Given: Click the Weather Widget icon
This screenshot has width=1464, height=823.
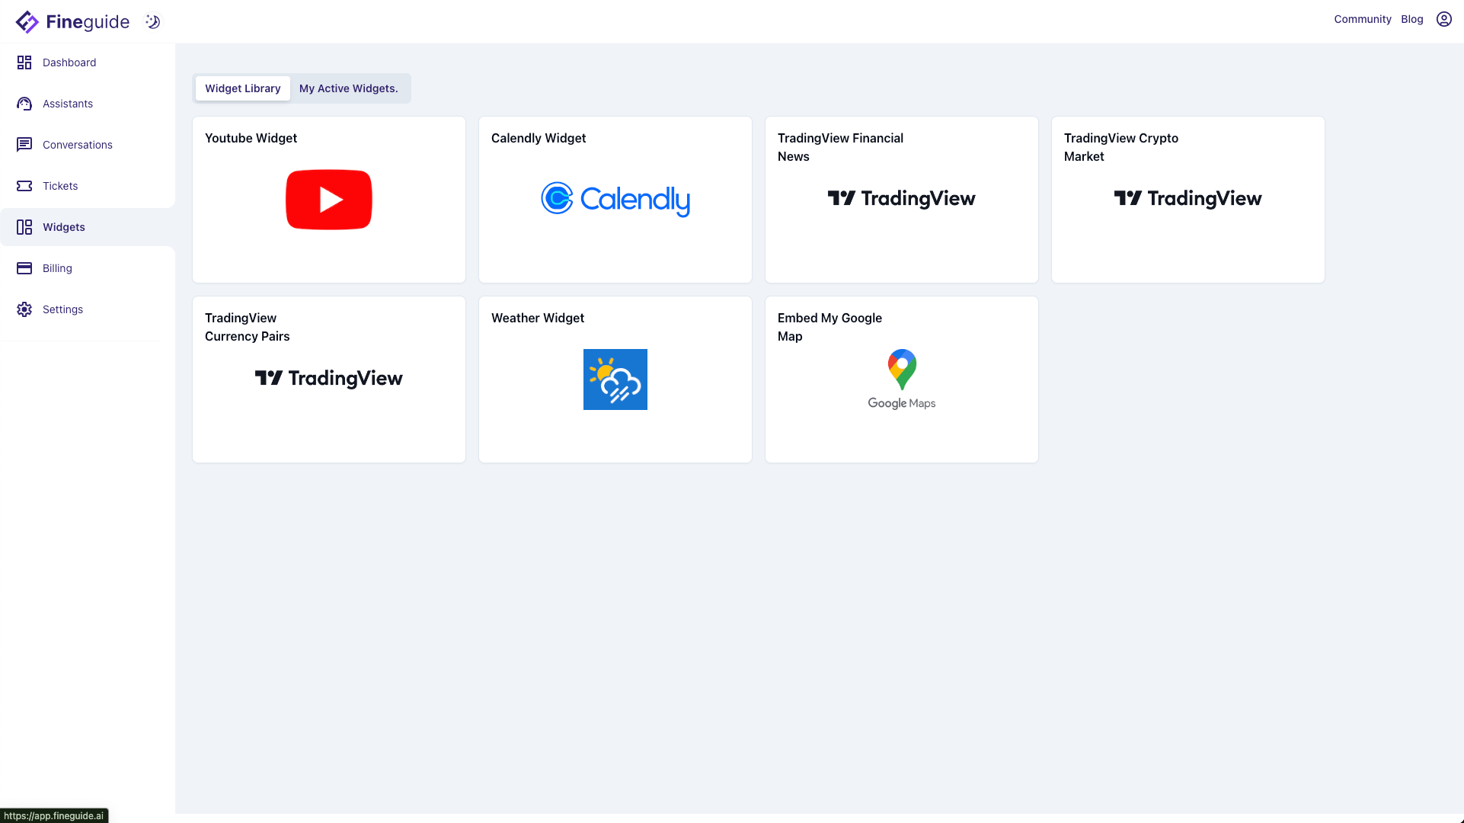Looking at the screenshot, I should click(615, 379).
